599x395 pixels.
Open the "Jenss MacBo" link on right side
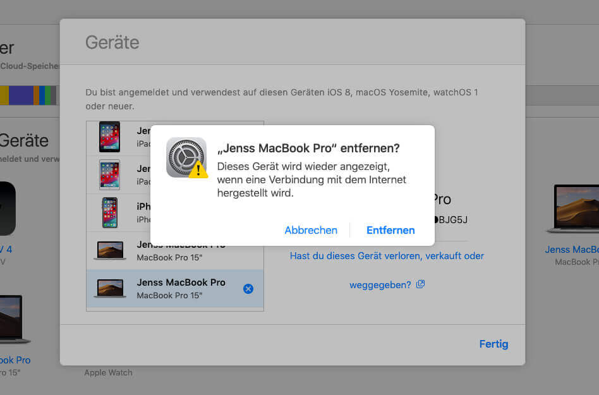pos(571,250)
